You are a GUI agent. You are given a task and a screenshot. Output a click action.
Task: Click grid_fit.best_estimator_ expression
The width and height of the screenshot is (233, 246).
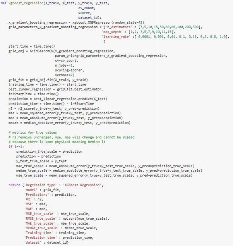[80, 89]
